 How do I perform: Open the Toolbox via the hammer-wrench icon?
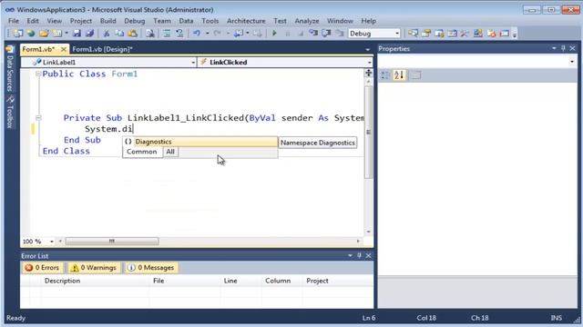coord(465,34)
